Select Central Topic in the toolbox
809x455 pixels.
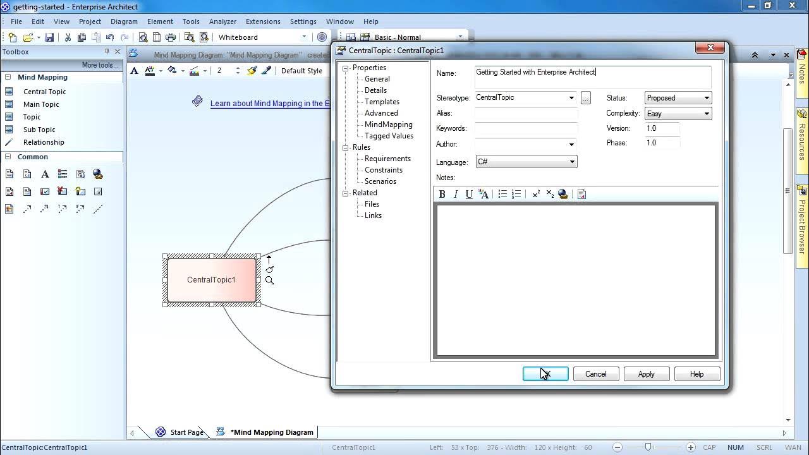click(x=44, y=92)
